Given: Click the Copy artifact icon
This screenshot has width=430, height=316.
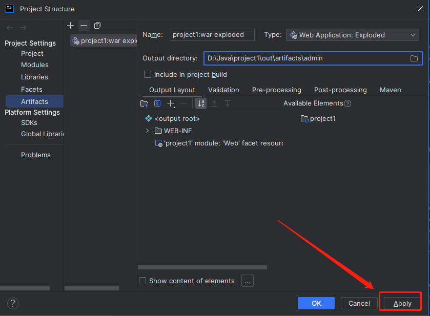Looking at the screenshot, I should [97, 25].
